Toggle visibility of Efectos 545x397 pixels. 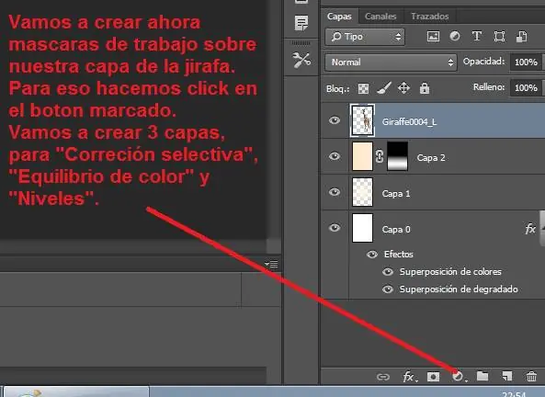(372, 255)
